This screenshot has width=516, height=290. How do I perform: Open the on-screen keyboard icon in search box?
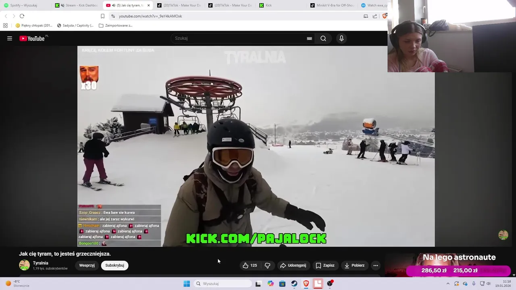pos(309,38)
